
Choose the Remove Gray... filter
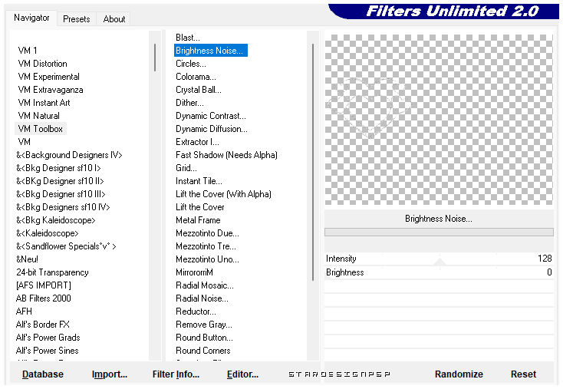tap(203, 325)
